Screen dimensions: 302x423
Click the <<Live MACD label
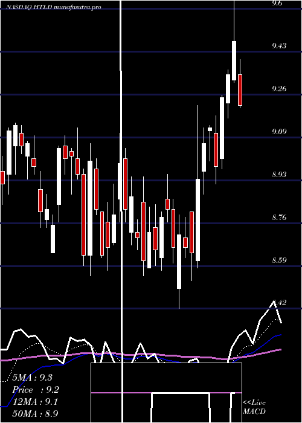(x=254, y=407)
